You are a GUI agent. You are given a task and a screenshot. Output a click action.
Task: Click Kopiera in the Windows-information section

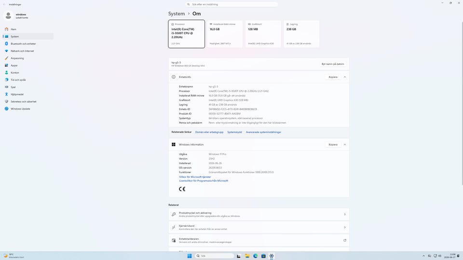click(x=333, y=144)
